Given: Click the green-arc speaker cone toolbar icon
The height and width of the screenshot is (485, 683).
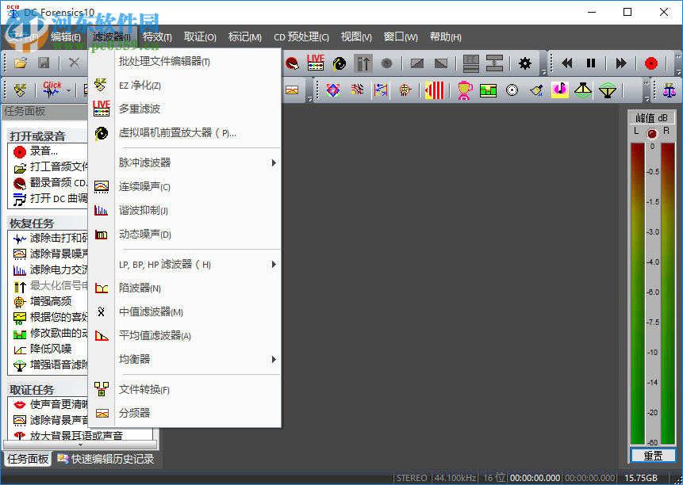Looking at the screenshot, I should pos(607,90).
